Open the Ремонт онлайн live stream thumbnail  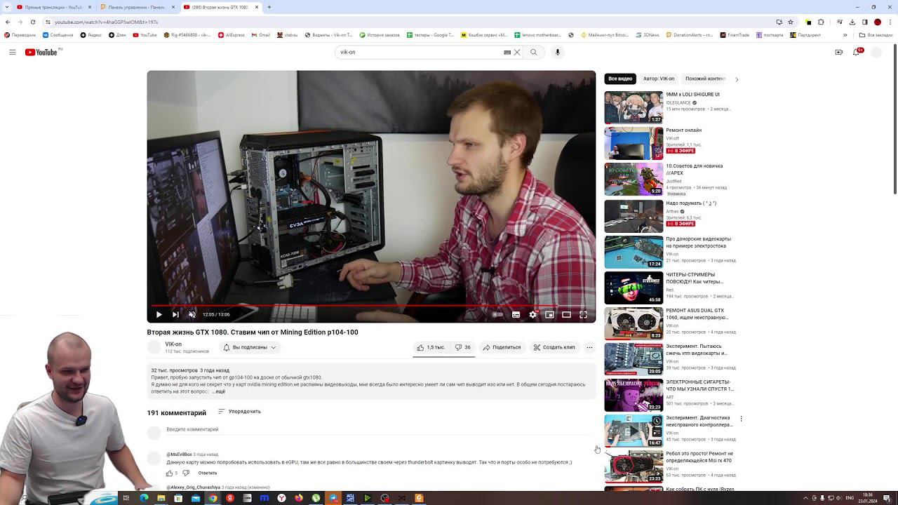634,143
